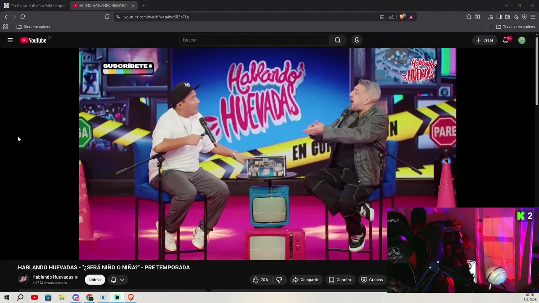This screenshot has width=539, height=303.
Task: Click the video player to pause
Action: tap(267, 154)
